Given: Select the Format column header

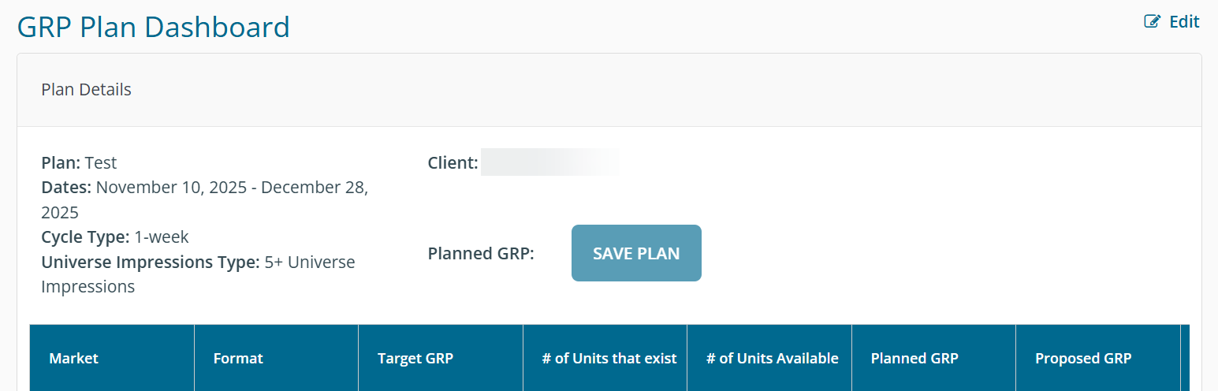Looking at the screenshot, I should (x=238, y=359).
